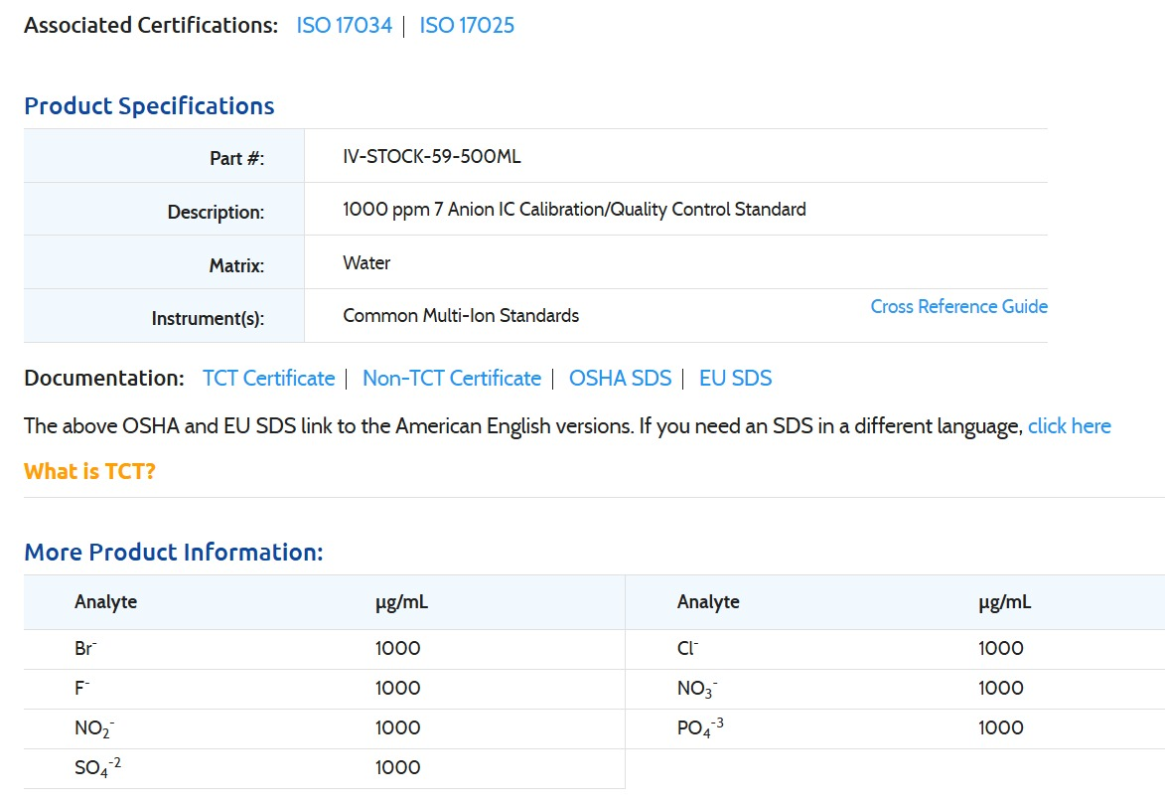Select the Br⁻ analyte cell
The height and width of the screenshot is (804, 1165).
point(85,649)
